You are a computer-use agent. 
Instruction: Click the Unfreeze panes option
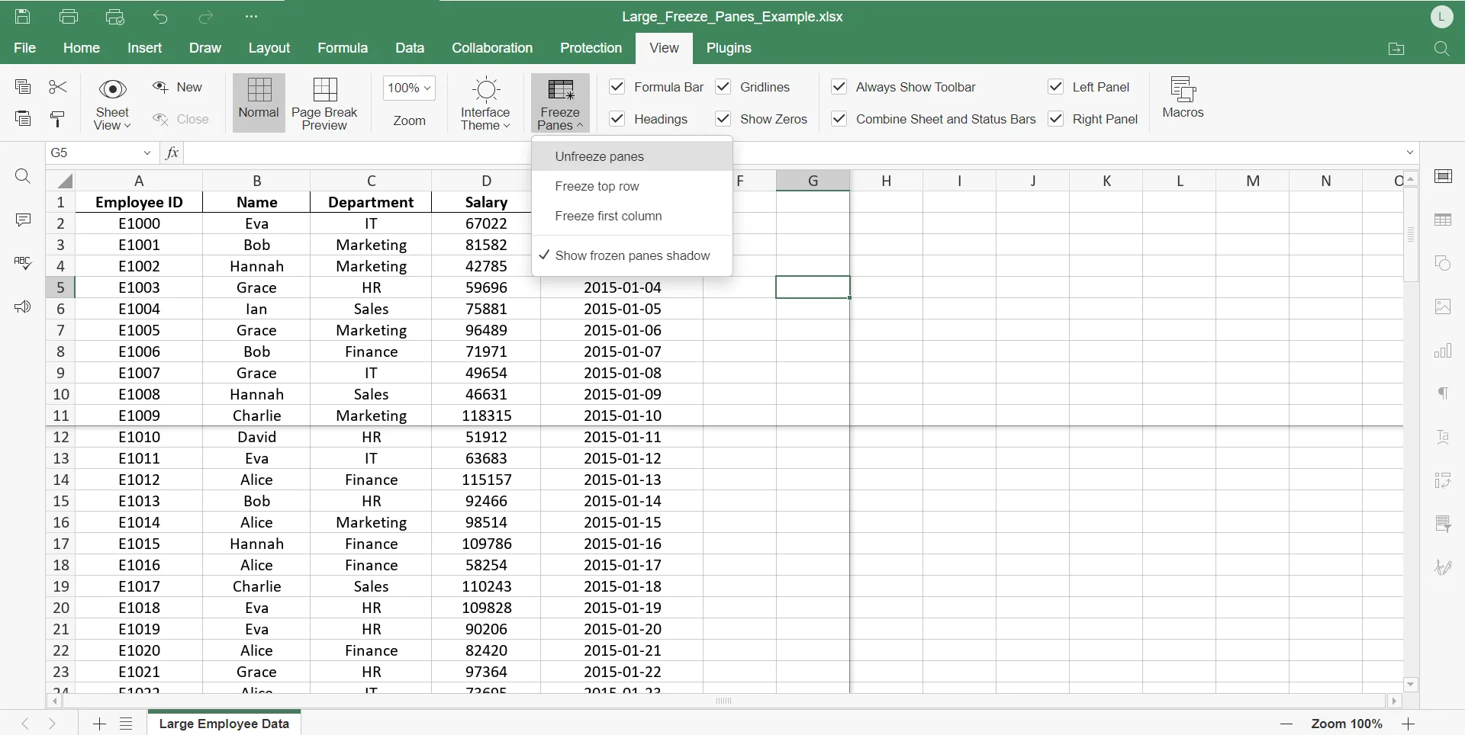[600, 156]
